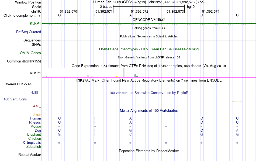Click Human base A in alignment
256x161 pixels.
click(130, 118)
